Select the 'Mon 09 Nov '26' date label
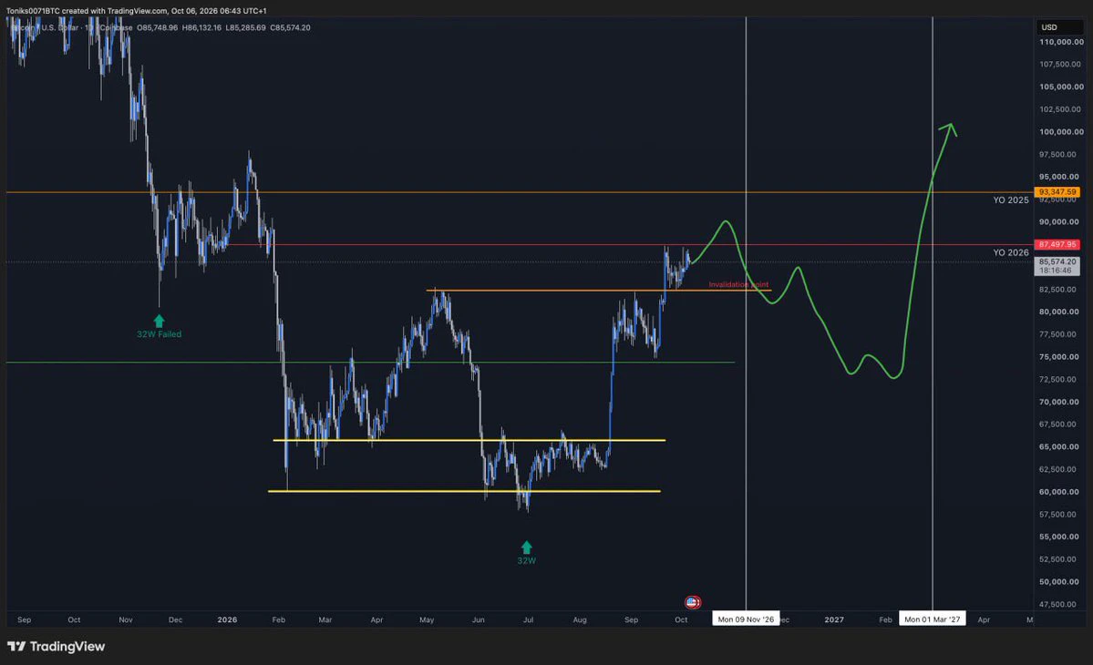Viewport: 1093px width, 665px height. point(746,619)
